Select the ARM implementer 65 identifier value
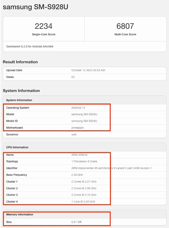This screenshot has height=228, width=169. coord(112,168)
